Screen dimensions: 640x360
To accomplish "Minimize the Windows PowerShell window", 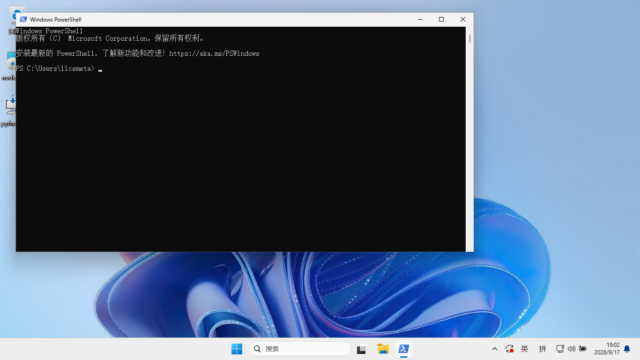I will (x=420, y=19).
